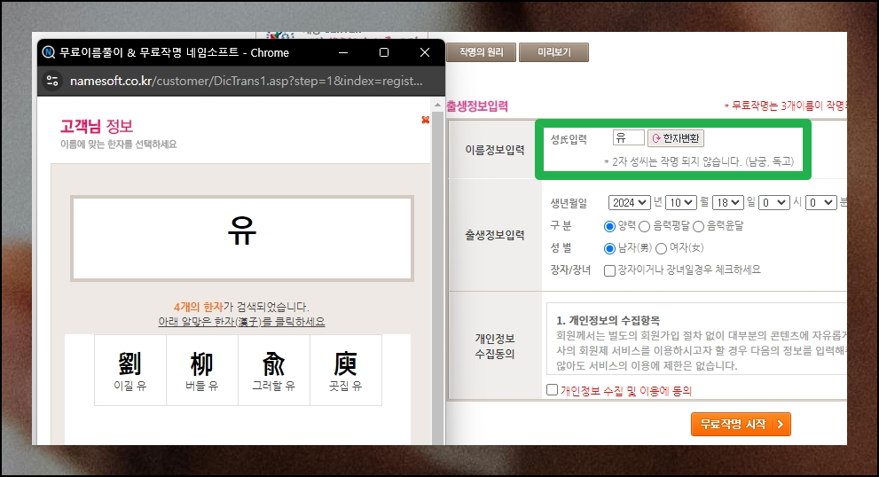This screenshot has width=879, height=477.
Task: Click the 출생정보입력 heading text
Action: point(477,106)
